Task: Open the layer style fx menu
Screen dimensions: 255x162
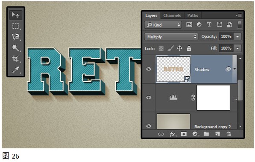Action: click(173, 134)
